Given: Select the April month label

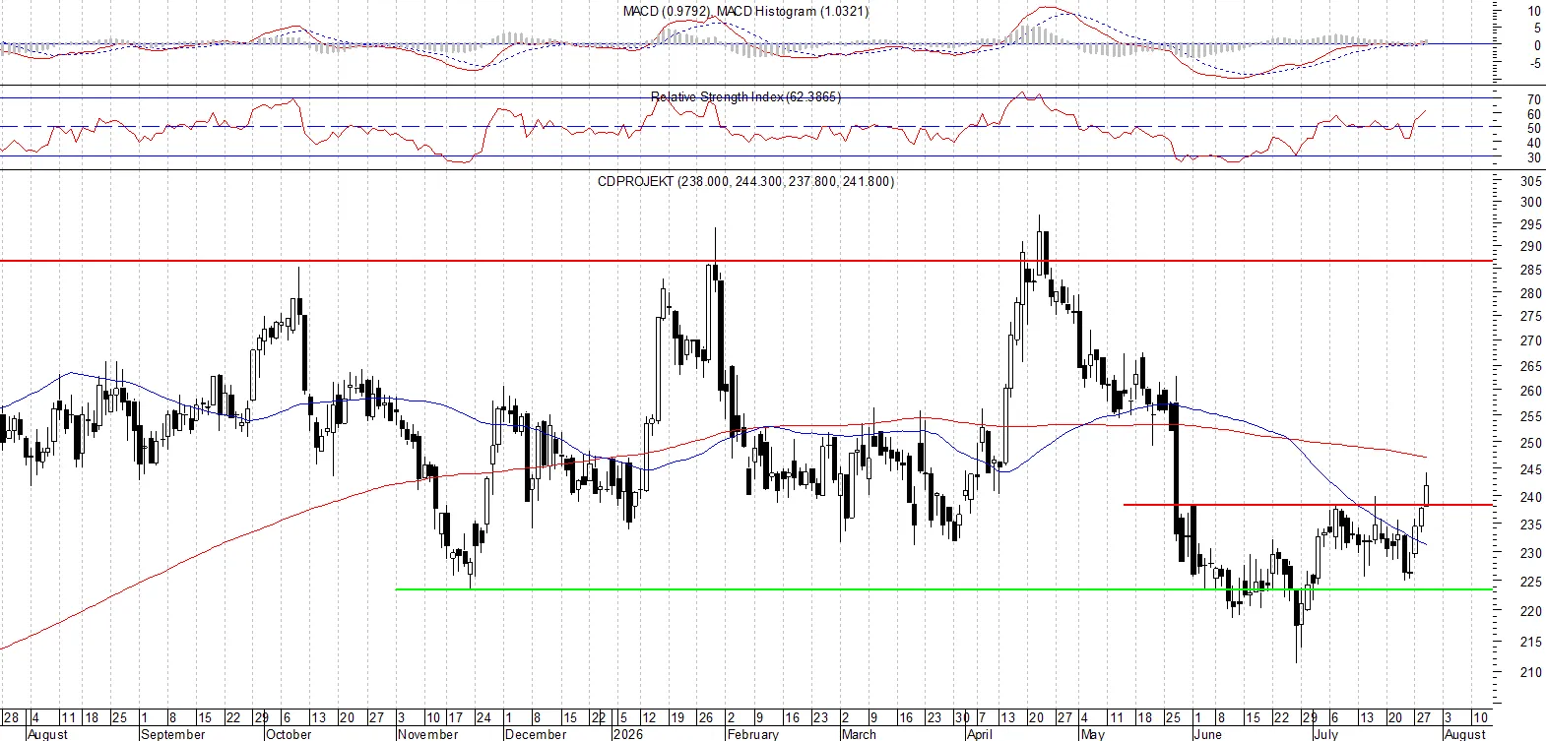Looking at the screenshot, I should tap(979, 734).
